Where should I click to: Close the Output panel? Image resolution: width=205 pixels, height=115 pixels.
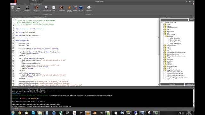click(193, 88)
